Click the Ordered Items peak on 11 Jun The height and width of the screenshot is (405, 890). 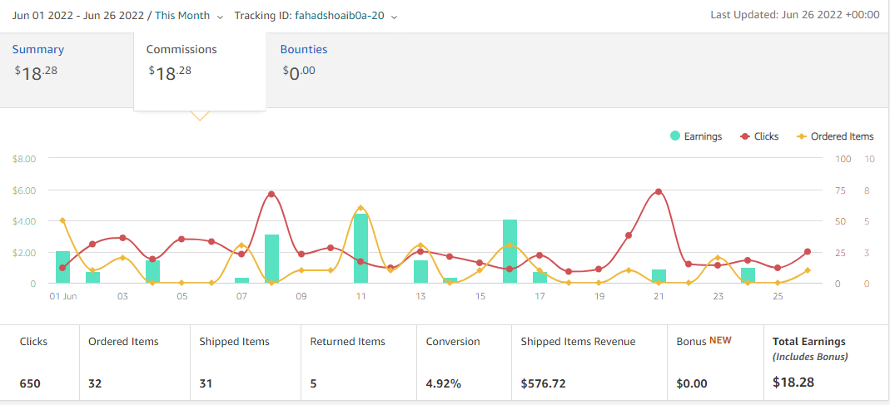click(360, 208)
